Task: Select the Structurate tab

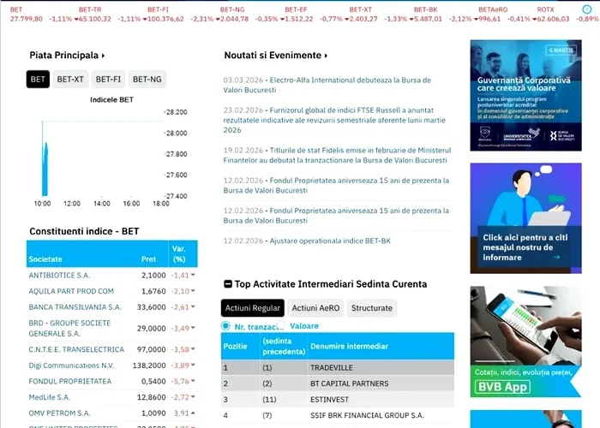Action: pos(372,308)
